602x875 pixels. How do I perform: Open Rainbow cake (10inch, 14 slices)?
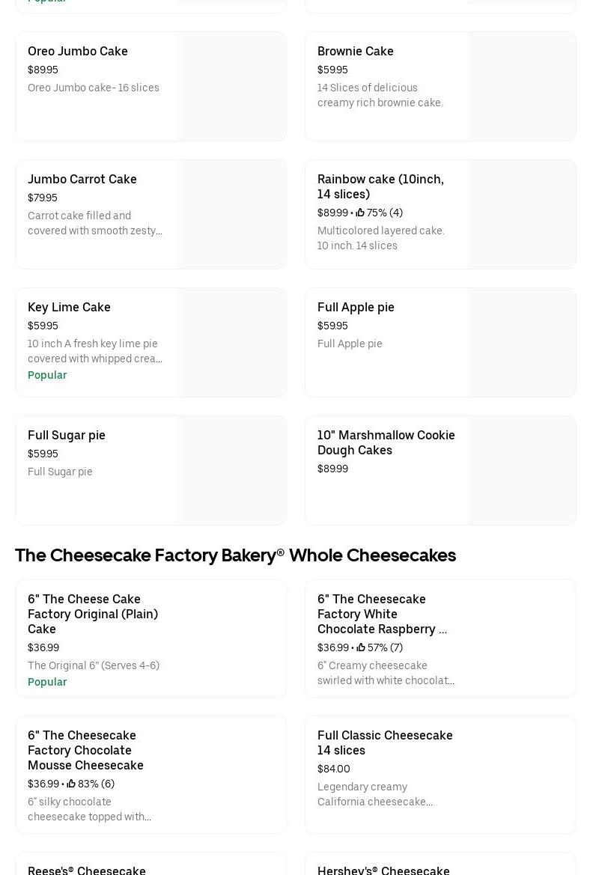(x=380, y=186)
